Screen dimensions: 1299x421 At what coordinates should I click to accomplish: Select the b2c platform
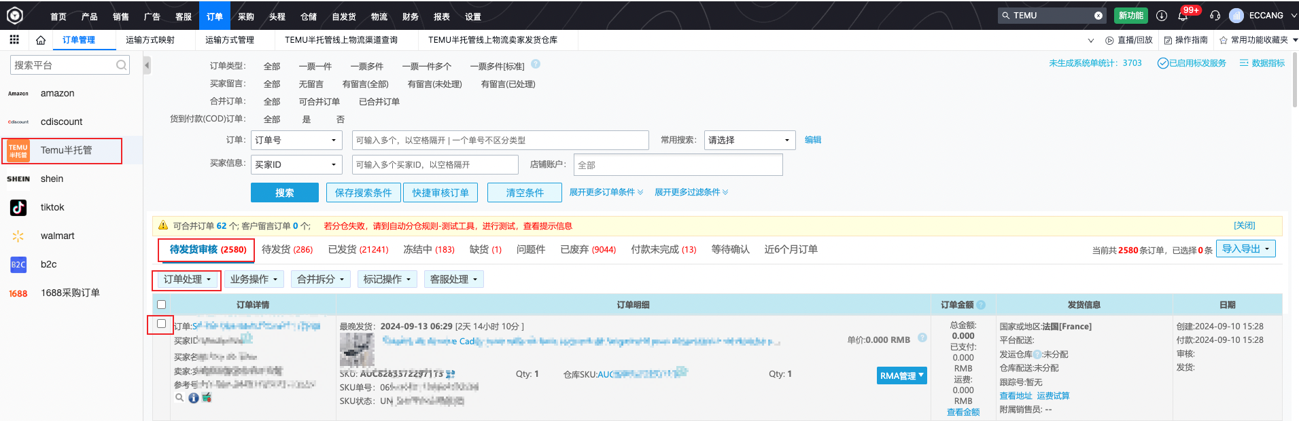(49, 264)
